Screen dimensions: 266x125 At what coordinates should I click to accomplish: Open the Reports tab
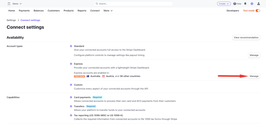[x=82, y=10]
